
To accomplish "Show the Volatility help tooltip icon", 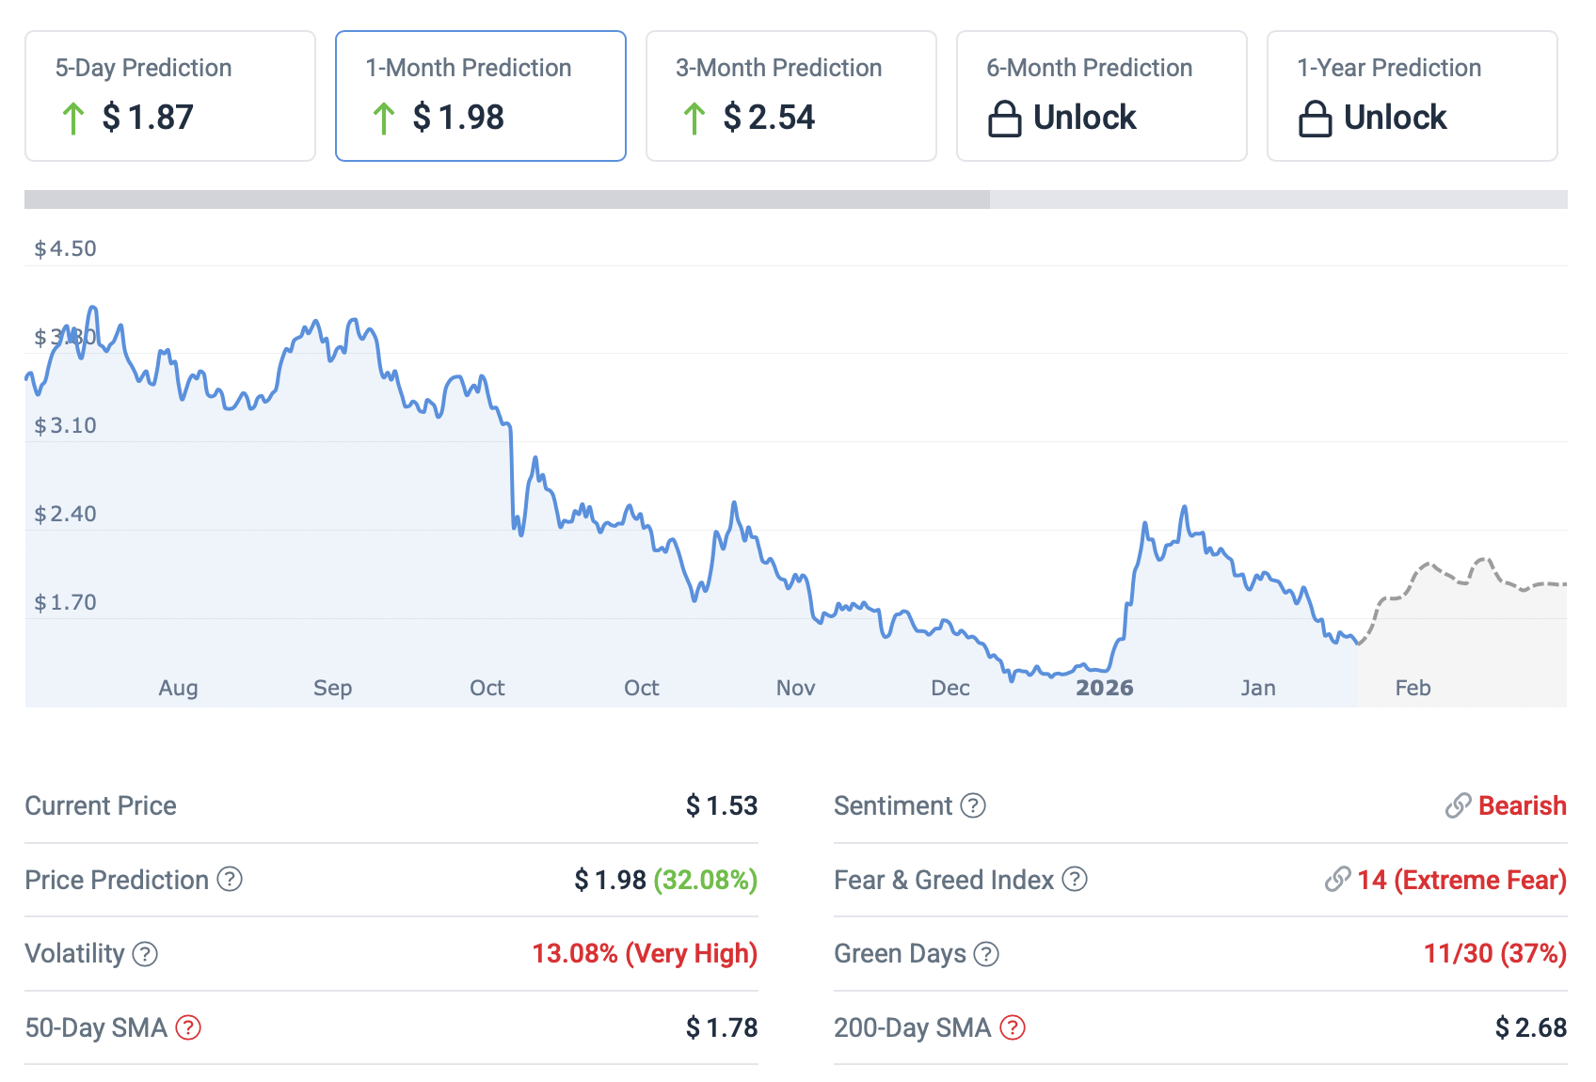I will pos(145,953).
